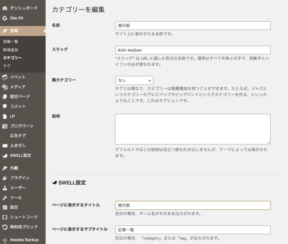Open the 再利用ブロック menu

(x=23, y=227)
